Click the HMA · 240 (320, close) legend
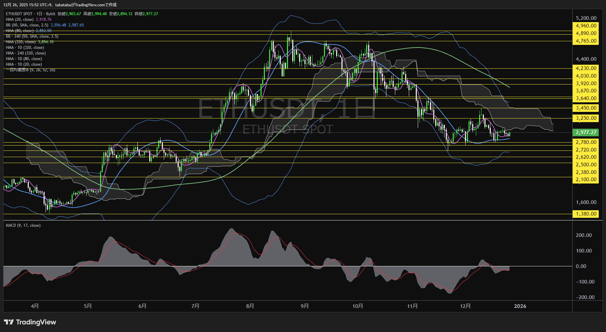The image size is (606, 332). [26, 53]
